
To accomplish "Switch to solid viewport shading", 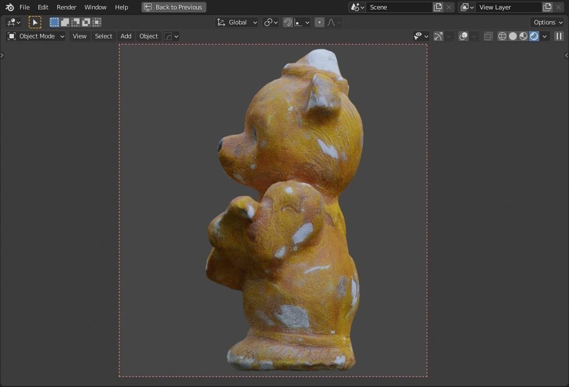I will click(513, 36).
